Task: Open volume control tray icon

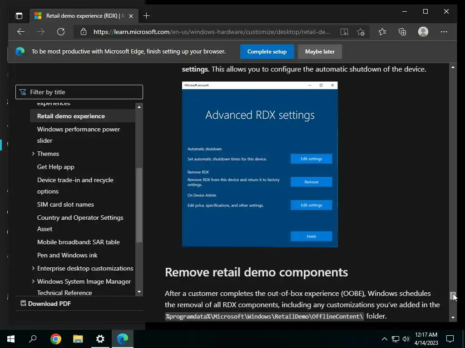Action: 406,339
